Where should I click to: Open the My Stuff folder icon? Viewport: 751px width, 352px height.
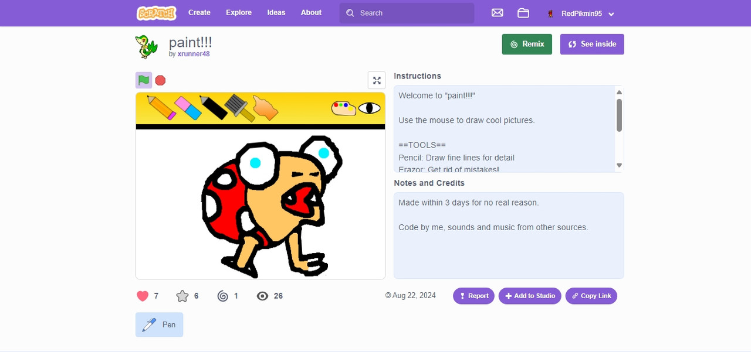point(523,13)
